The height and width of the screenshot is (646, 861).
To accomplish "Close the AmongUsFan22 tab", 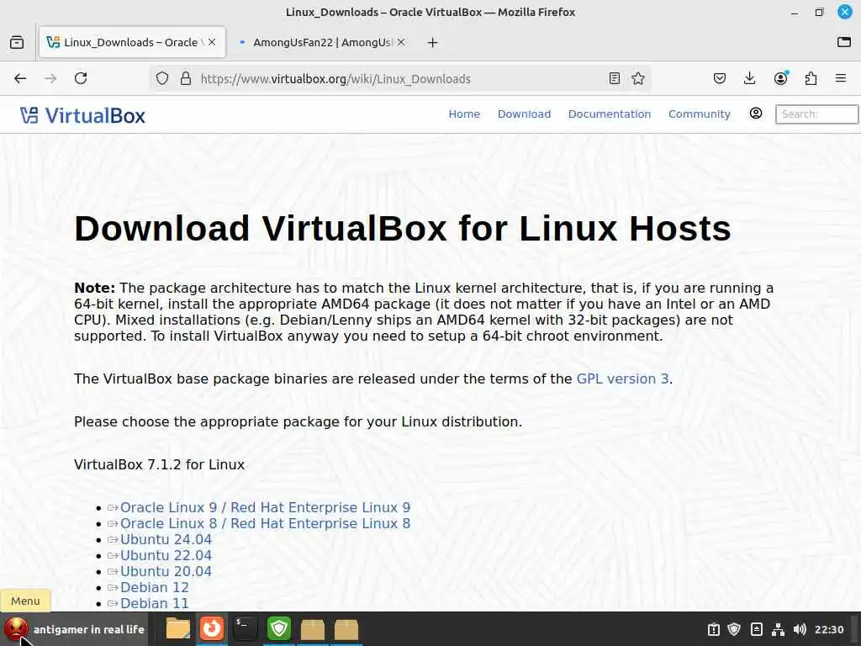I will 401,42.
